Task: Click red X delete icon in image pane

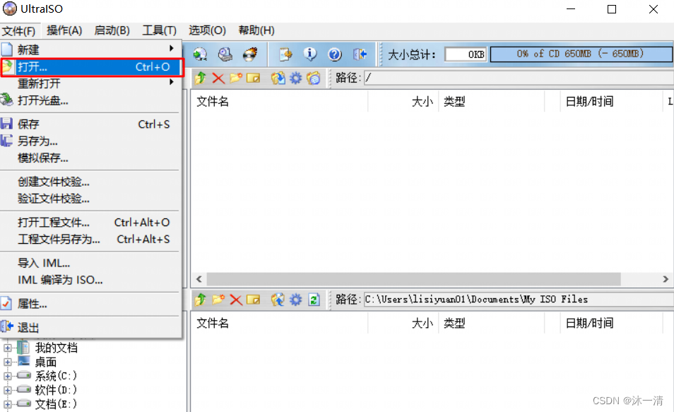Action: point(218,78)
